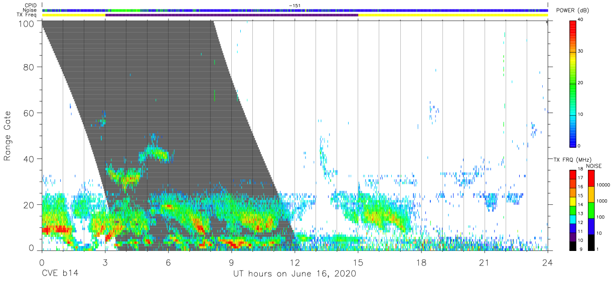Viewport: 616px width, 284px height.
Task: Pick the cyan segment of TX FRQ colorbar
Action: pyautogui.click(x=573, y=218)
